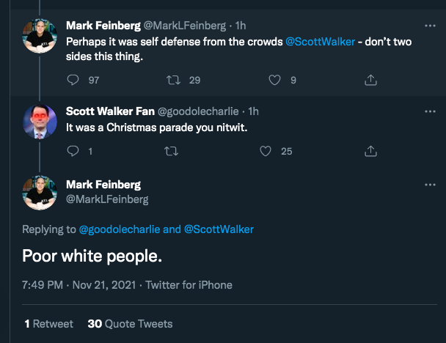Open more options on Scott Walker Fan tweet
446x343 pixels.
(430, 111)
